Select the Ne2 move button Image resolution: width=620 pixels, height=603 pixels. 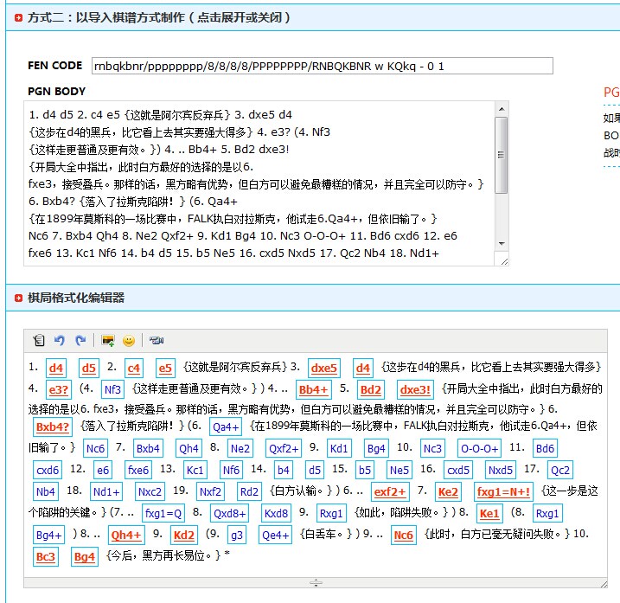pyautogui.click(x=240, y=448)
